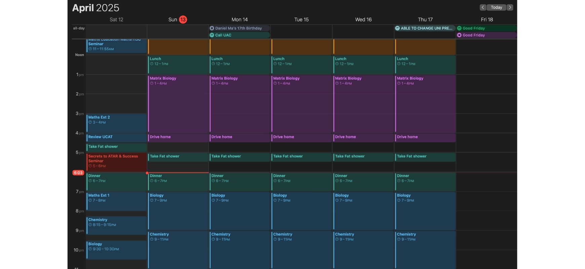Select the Lunch event on Thursday
The image size is (585, 269).
coord(425,65)
